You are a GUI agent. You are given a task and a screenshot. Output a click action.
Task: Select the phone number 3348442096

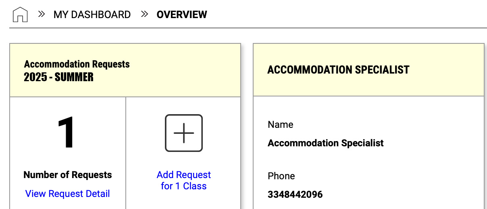[295, 195]
